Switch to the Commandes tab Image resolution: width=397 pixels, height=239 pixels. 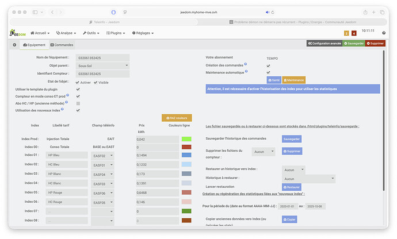[x=62, y=45]
